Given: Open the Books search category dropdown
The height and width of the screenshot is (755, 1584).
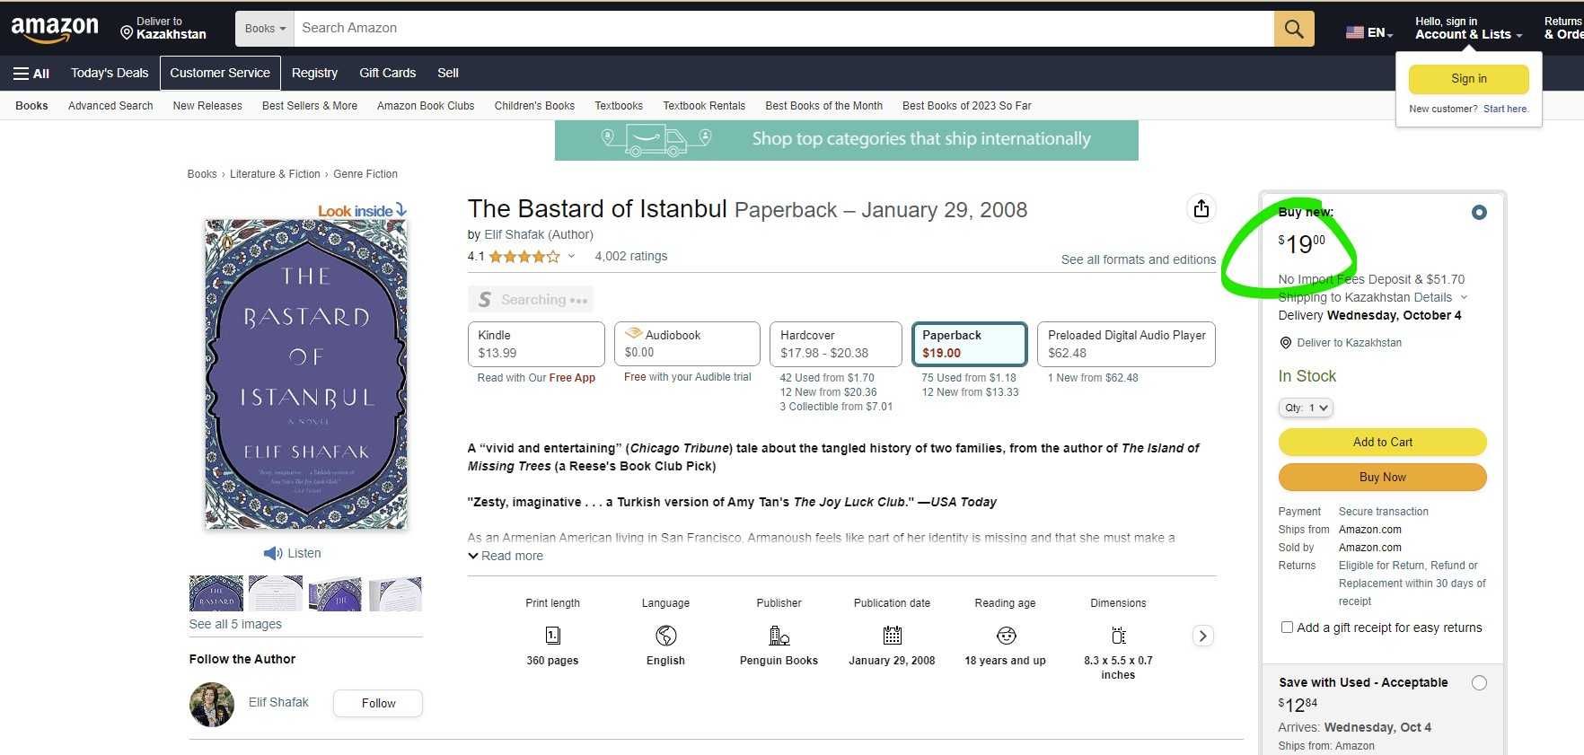Looking at the screenshot, I should click(x=265, y=29).
